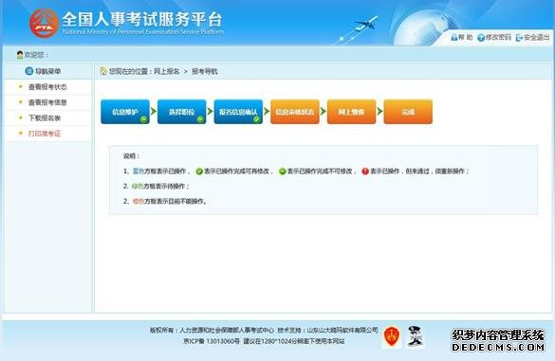Click the blue 信息维护 step button
555x361 pixels.
pos(125,112)
